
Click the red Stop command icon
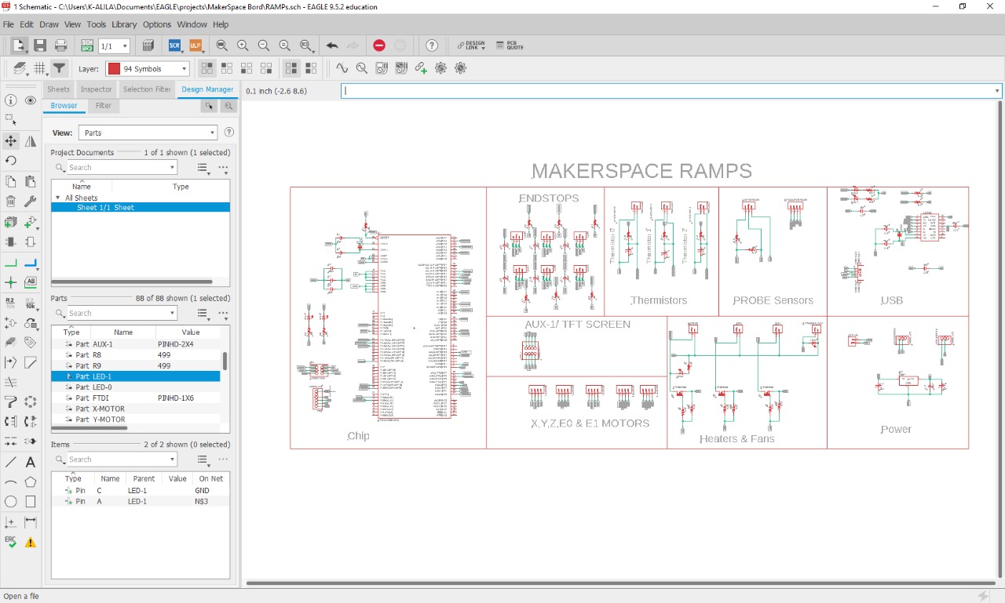tap(379, 45)
